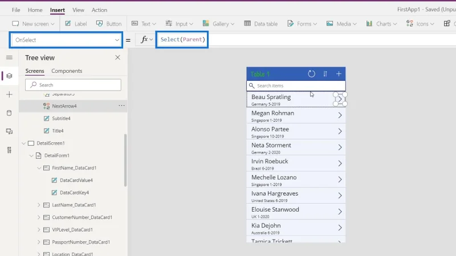The image size is (456, 256).
Task: Expand CustomerNumber_DataCard1 node
Action: (x=39, y=217)
